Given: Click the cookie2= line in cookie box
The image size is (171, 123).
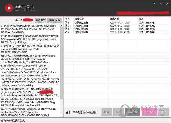Looking at the screenshot, I should (27, 89).
